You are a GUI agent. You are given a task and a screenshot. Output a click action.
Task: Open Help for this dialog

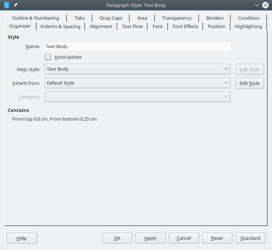(22, 238)
